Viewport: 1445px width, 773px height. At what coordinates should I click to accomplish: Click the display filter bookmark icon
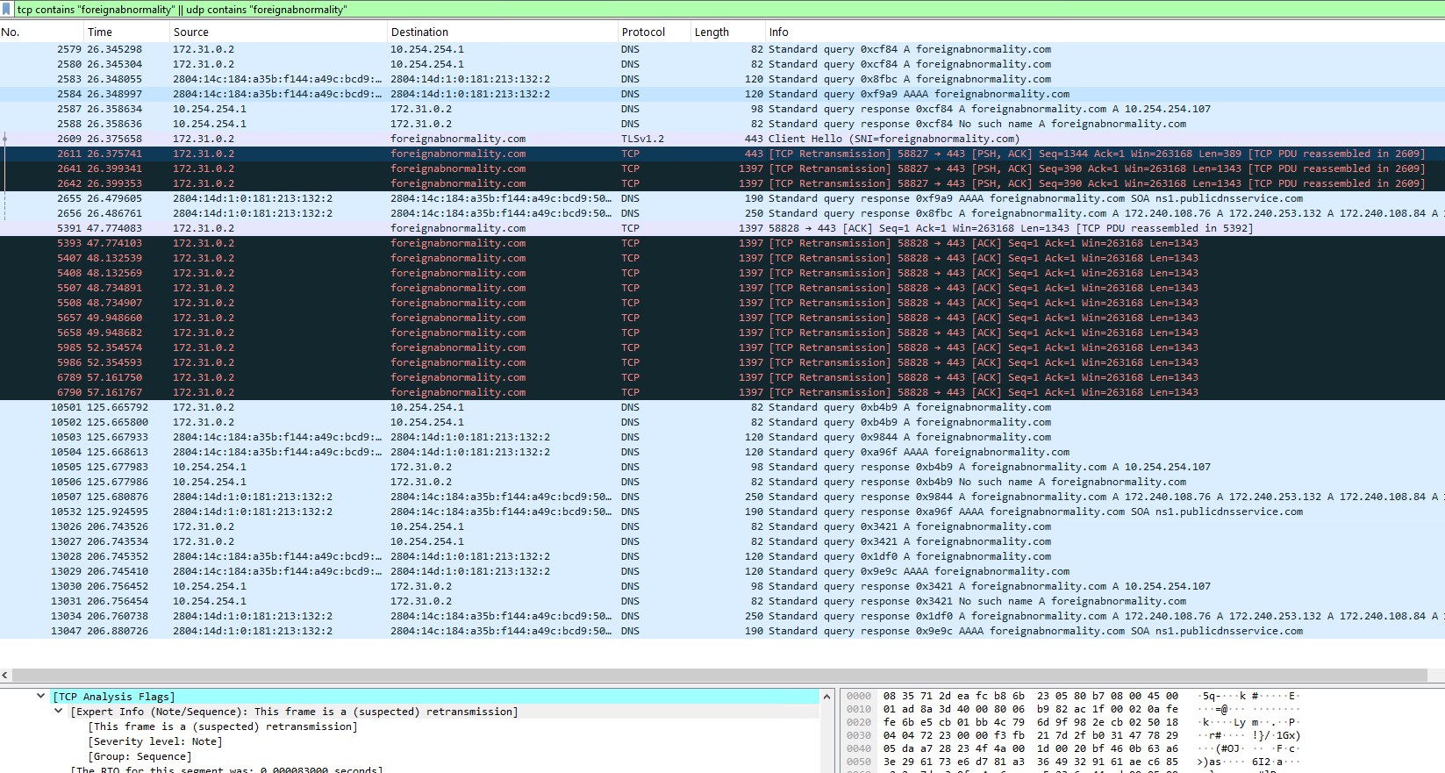(7, 10)
